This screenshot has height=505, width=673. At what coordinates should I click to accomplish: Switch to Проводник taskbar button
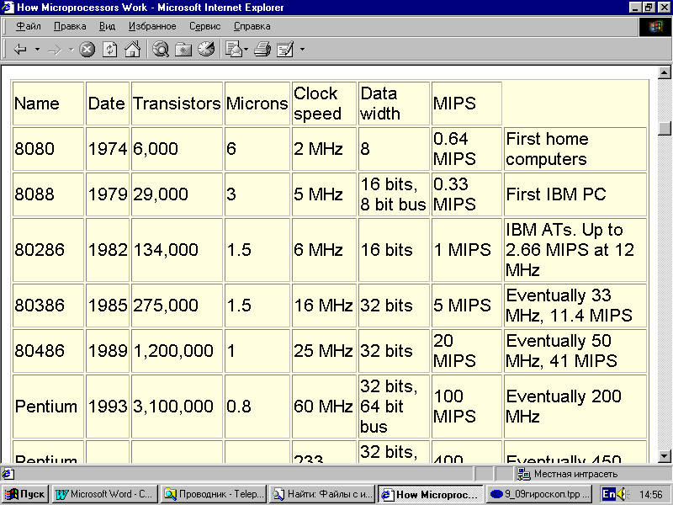click(214, 494)
